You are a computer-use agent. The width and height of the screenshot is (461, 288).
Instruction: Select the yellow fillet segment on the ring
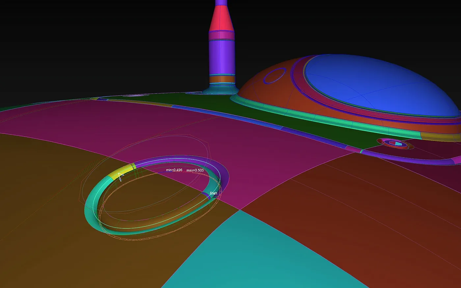click(122, 171)
